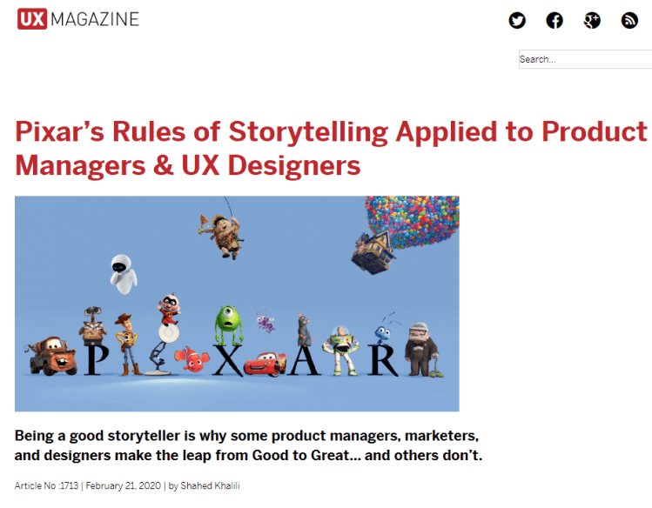Viewport: 652px width, 508px height.
Task: Click the MAGAZINE wordmark in header
Action: click(95, 19)
